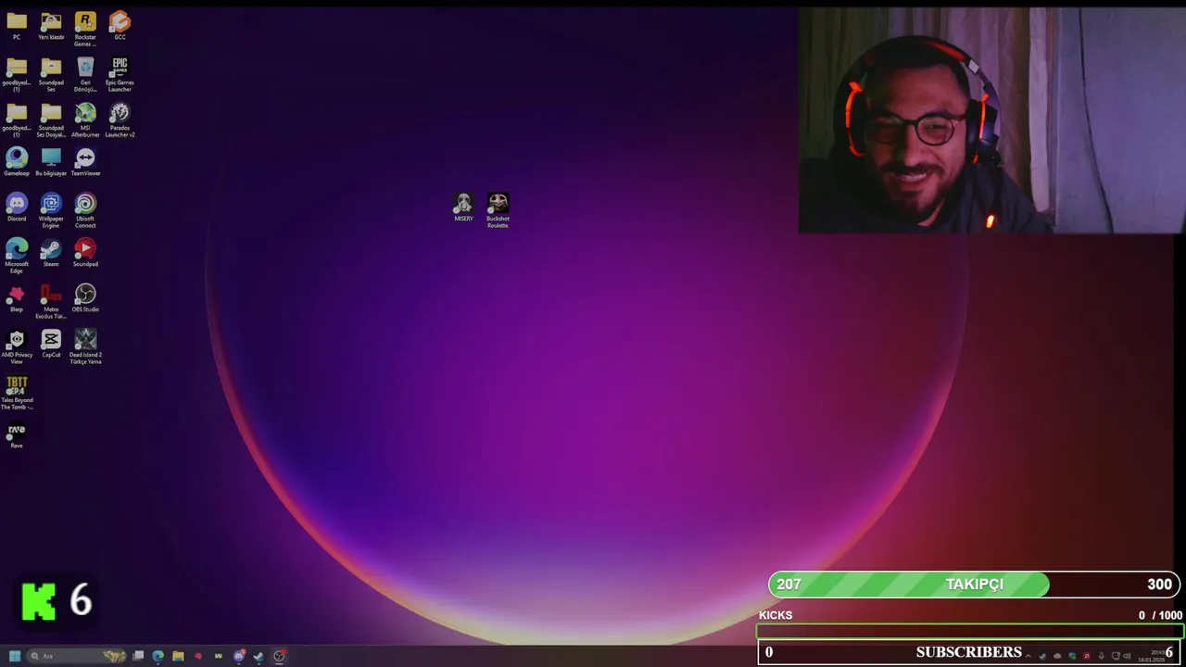Open Paradox Launcher v2
1186x667 pixels.
(x=120, y=120)
